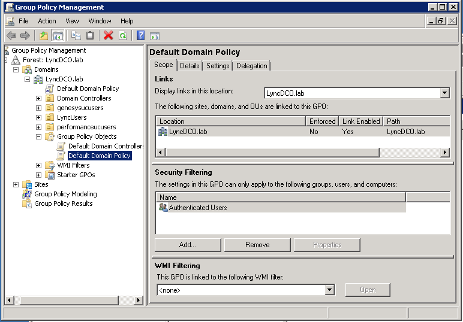Screen dimensions: 463x322
Task: Expand the genesysucusers OU
Action: 38,108
